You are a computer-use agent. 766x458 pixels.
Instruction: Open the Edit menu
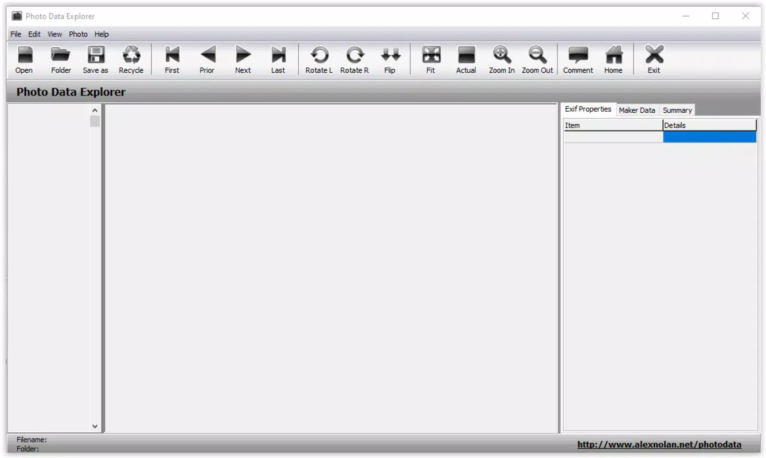pyautogui.click(x=34, y=34)
